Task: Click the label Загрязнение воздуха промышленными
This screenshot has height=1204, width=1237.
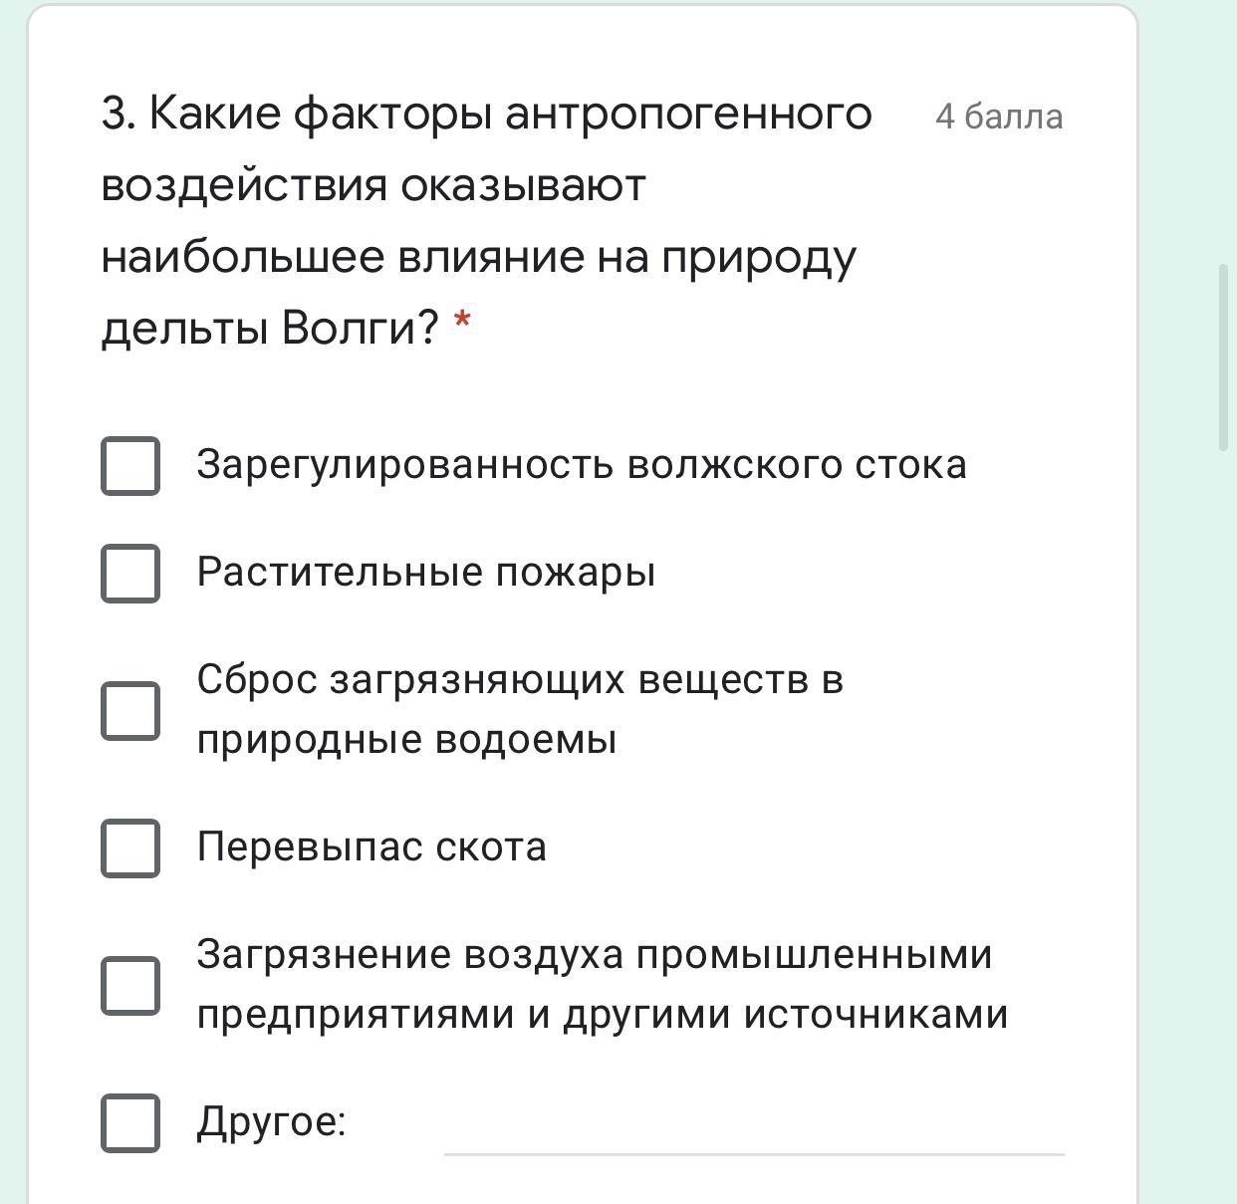Action: (594, 955)
